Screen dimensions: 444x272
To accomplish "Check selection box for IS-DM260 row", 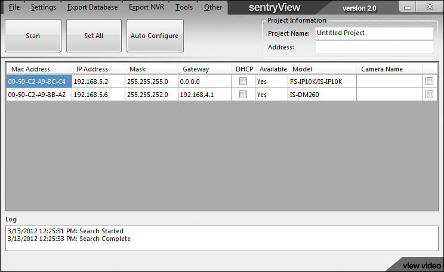I will coord(429,95).
